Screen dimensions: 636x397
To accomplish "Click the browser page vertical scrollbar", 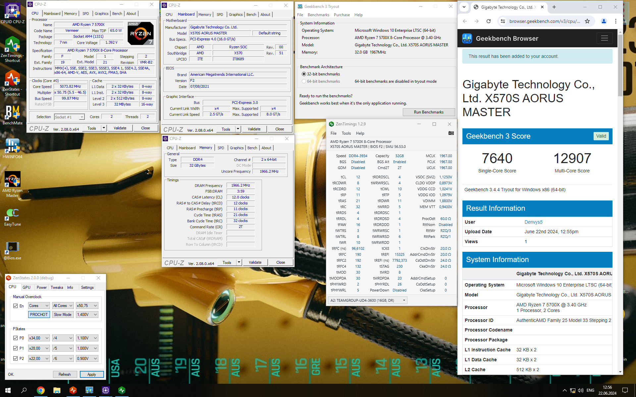I will click(620, 66).
